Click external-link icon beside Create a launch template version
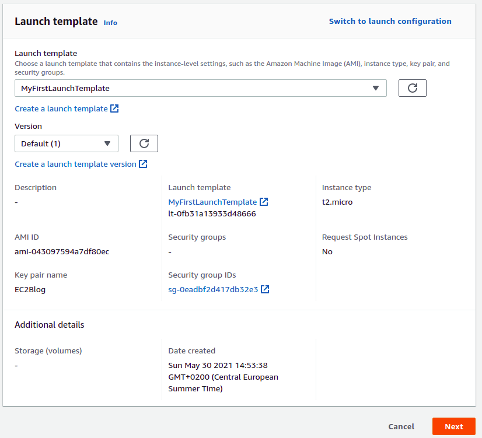This screenshot has height=438, width=482. click(x=143, y=164)
